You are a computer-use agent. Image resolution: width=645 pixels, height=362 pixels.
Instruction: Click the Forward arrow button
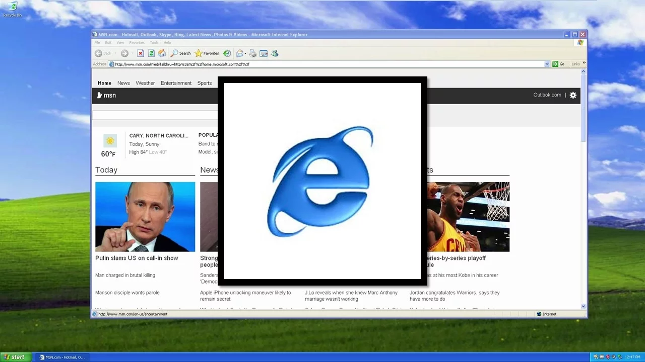(x=124, y=53)
